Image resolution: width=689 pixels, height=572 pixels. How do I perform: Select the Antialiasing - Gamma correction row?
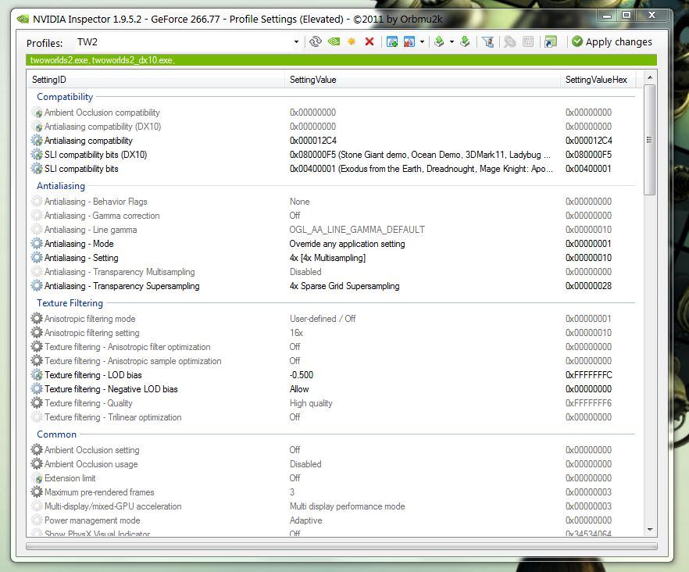pos(332,216)
